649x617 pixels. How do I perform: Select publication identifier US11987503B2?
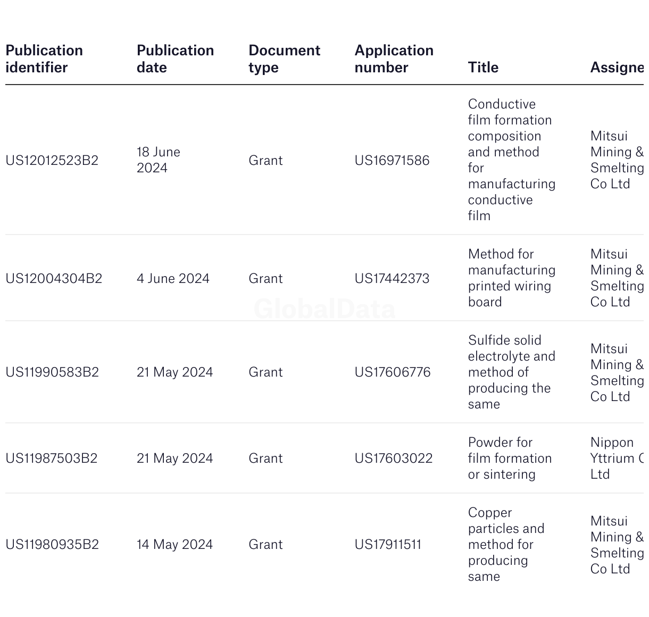point(52,458)
